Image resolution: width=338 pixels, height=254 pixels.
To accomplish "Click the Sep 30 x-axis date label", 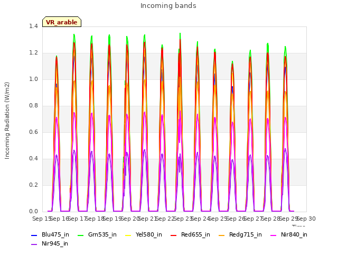I will (x=306, y=219).
